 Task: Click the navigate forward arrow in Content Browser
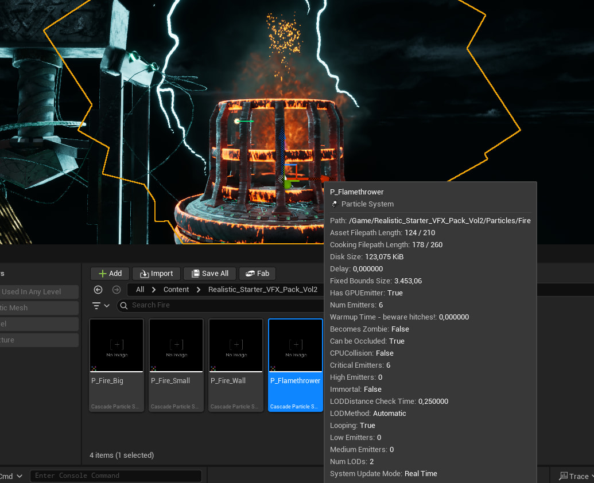click(117, 290)
